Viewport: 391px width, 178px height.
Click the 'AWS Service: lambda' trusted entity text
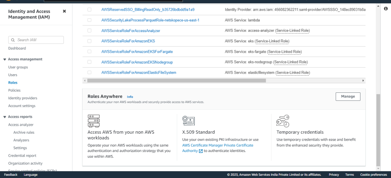tap(242, 20)
